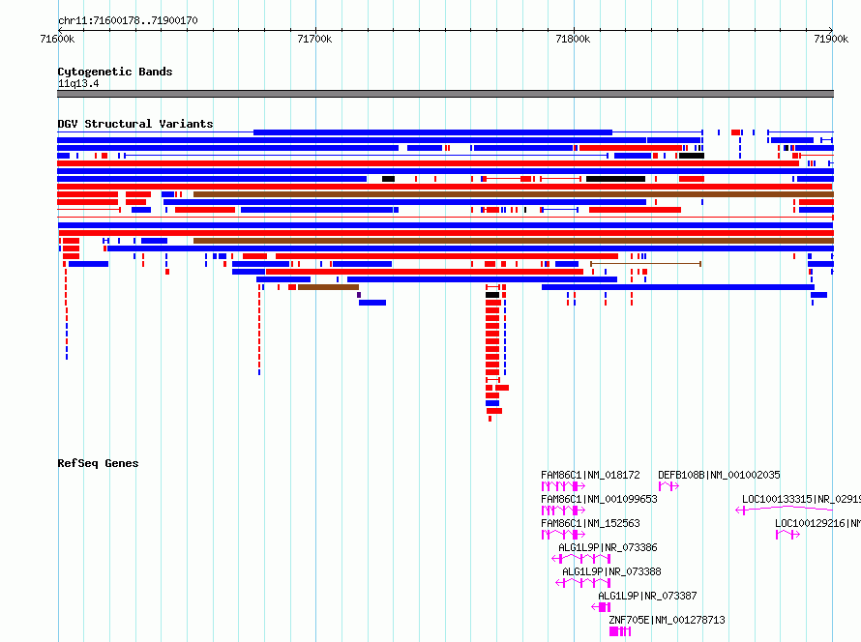Click the thin brown line variant with end caps
861x642 pixels.
646,264
